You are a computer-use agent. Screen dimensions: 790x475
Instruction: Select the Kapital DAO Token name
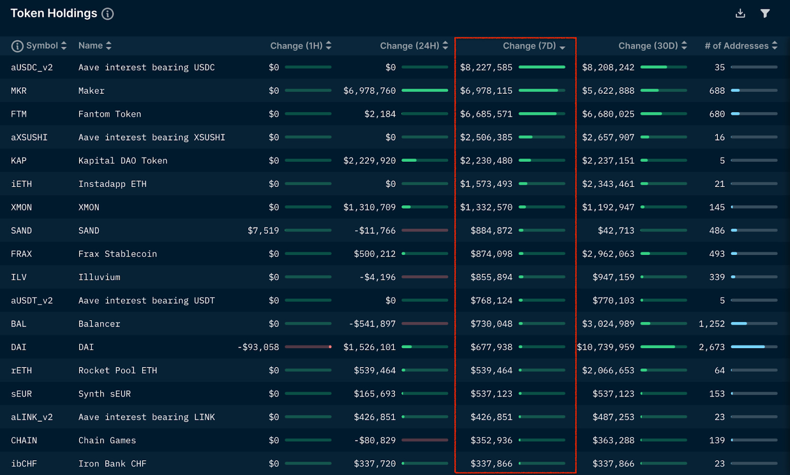(x=123, y=161)
